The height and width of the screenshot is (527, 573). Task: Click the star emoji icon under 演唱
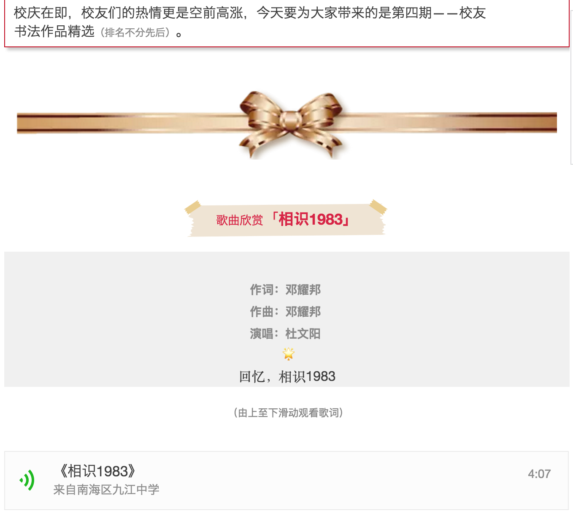289,354
